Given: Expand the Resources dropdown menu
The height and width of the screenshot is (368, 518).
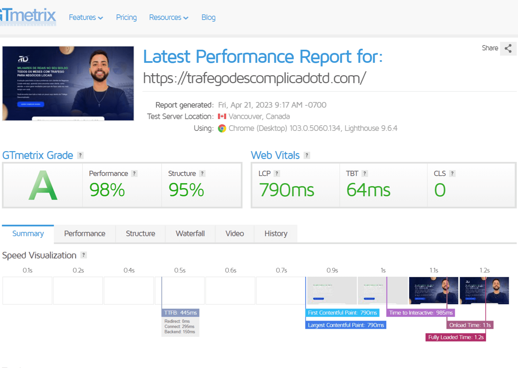Looking at the screenshot, I should [x=169, y=17].
